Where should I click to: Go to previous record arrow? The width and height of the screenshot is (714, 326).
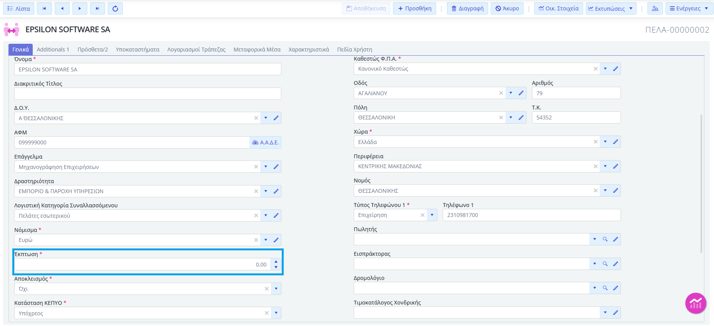click(x=62, y=8)
